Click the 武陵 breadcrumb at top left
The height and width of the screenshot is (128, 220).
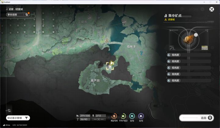click(x=11, y=9)
